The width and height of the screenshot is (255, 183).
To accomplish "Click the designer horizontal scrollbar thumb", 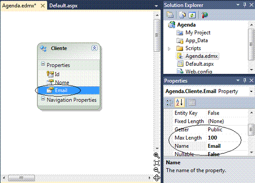I will point(21,178).
